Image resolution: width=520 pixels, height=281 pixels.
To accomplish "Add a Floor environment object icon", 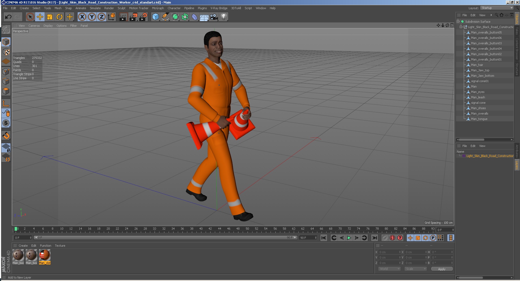I will click(x=204, y=17).
